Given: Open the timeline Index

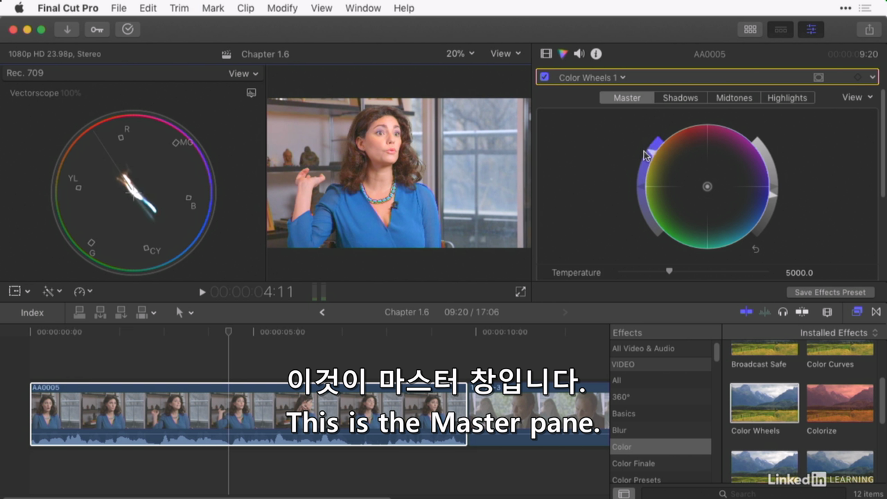Looking at the screenshot, I should click(x=32, y=313).
